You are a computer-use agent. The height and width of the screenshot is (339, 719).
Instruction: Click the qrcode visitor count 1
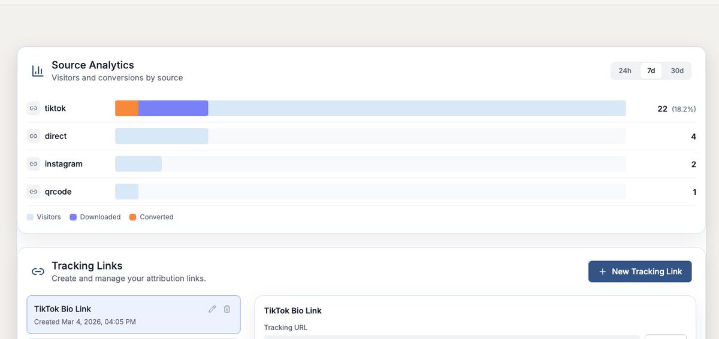(x=694, y=192)
